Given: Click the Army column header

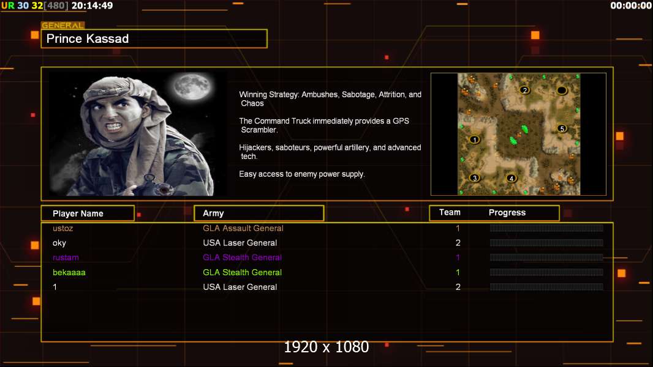Looking at the screenshot, I should coord(259,213).
